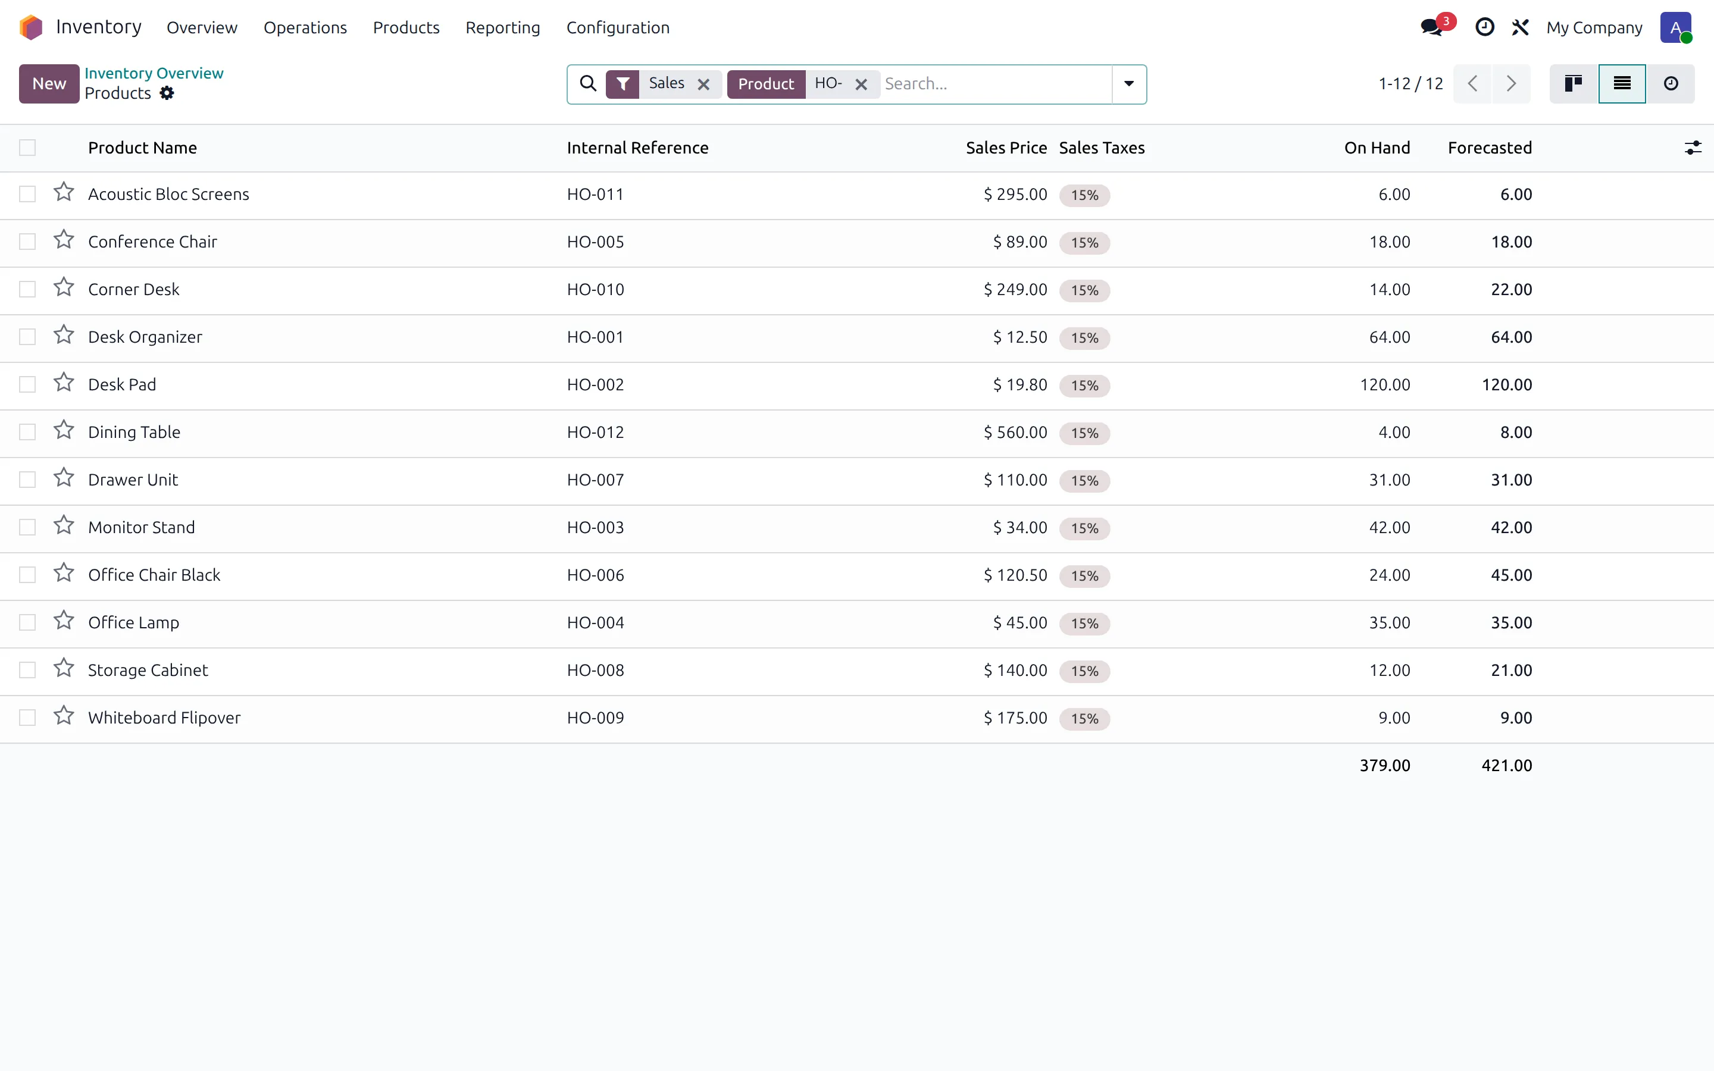The height and width of the screenshot is (1071, 1714).
Task: Switch to List view
Action: pos(1622,83)
